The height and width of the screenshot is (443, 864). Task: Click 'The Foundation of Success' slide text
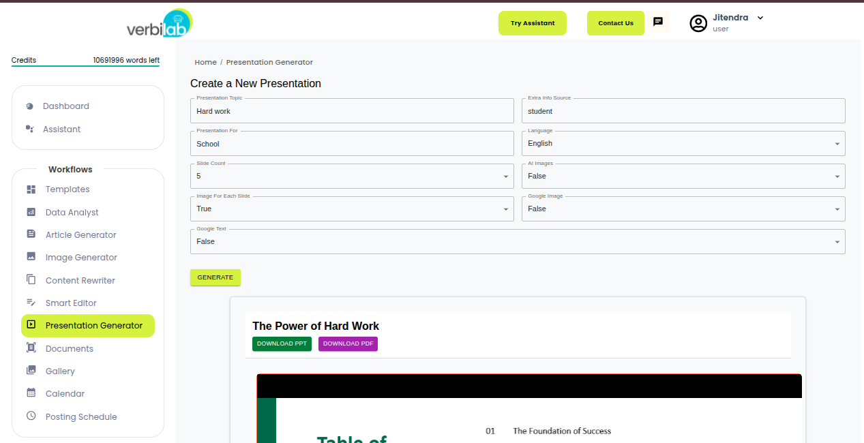pyautogui.click(x=562, y=431)
